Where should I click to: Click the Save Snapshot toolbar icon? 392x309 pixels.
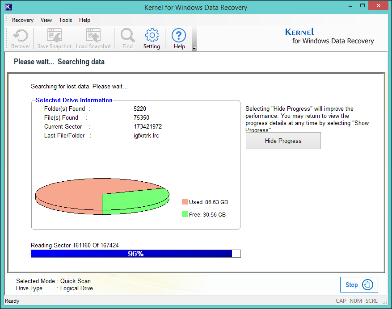55,38
